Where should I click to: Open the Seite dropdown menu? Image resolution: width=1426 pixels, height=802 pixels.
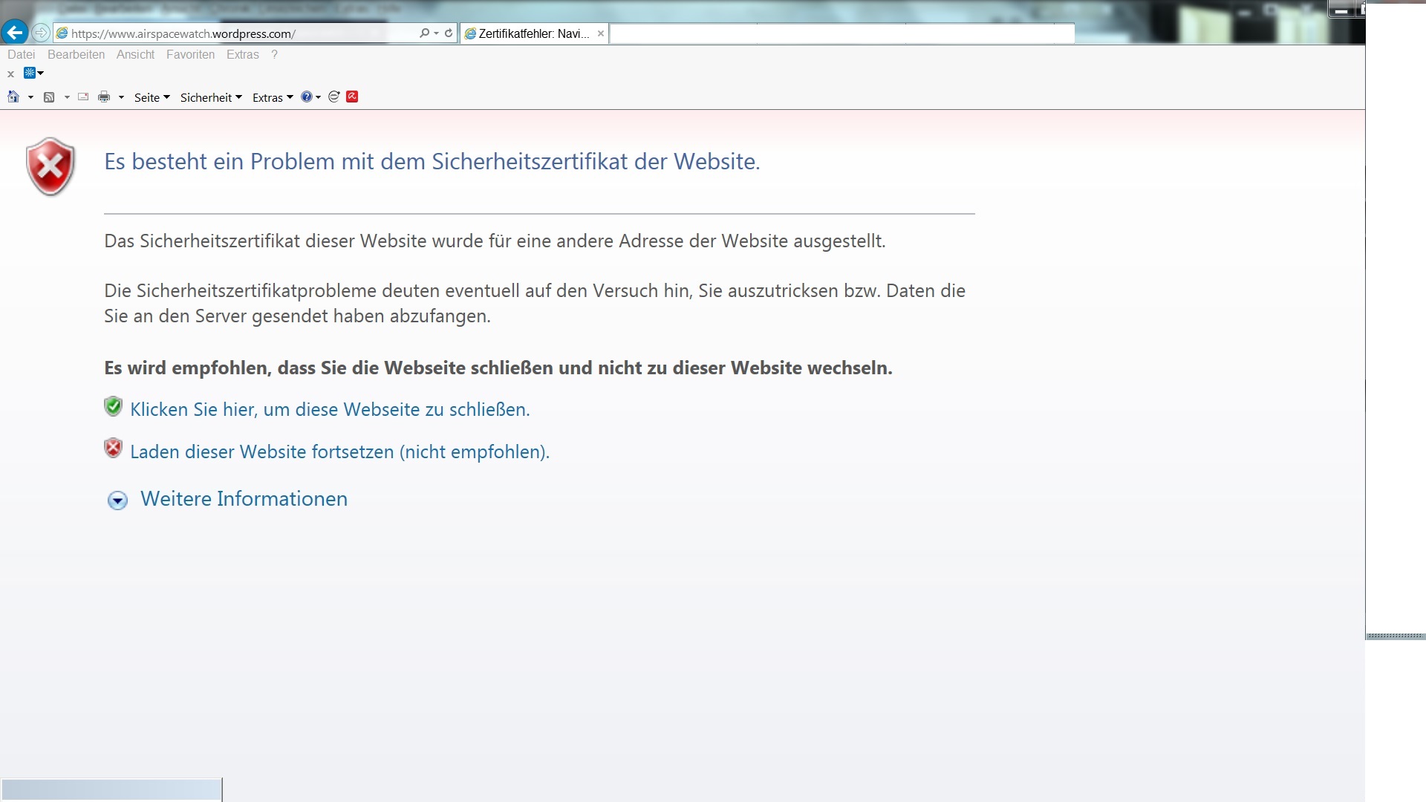152,98
